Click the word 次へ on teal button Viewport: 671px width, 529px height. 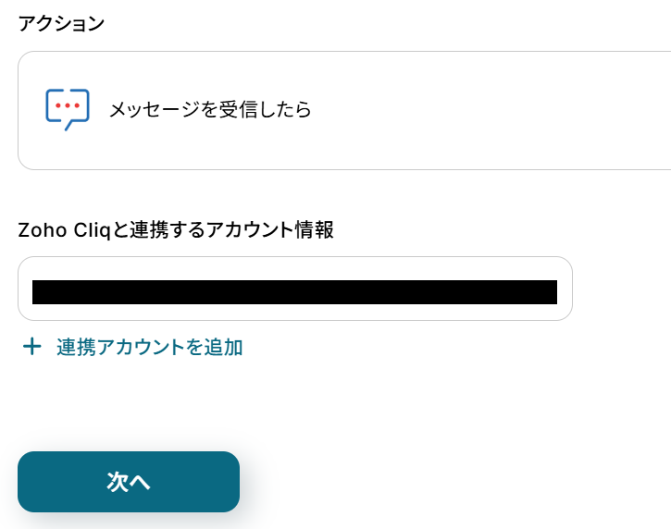129,482
